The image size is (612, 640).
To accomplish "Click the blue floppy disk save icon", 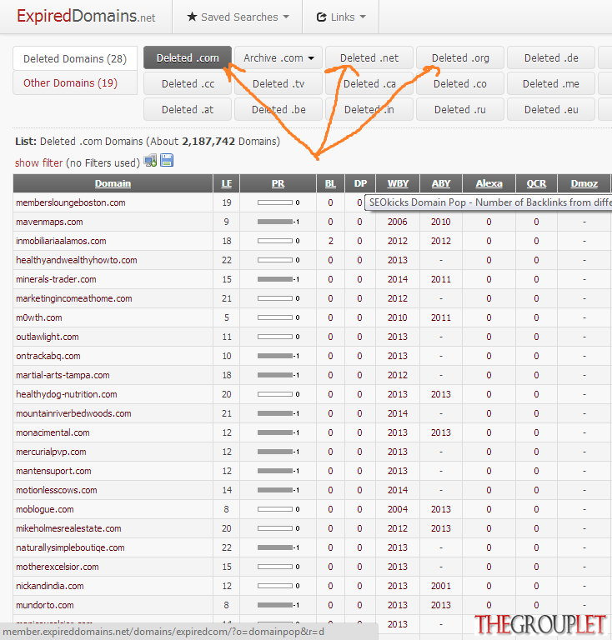I will pos(167,160).
